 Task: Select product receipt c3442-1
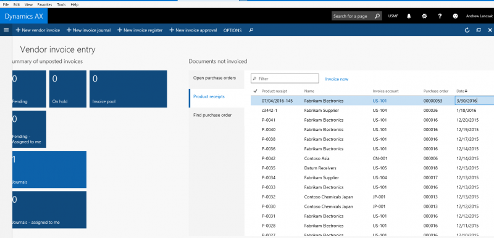[x=269, y=110]
